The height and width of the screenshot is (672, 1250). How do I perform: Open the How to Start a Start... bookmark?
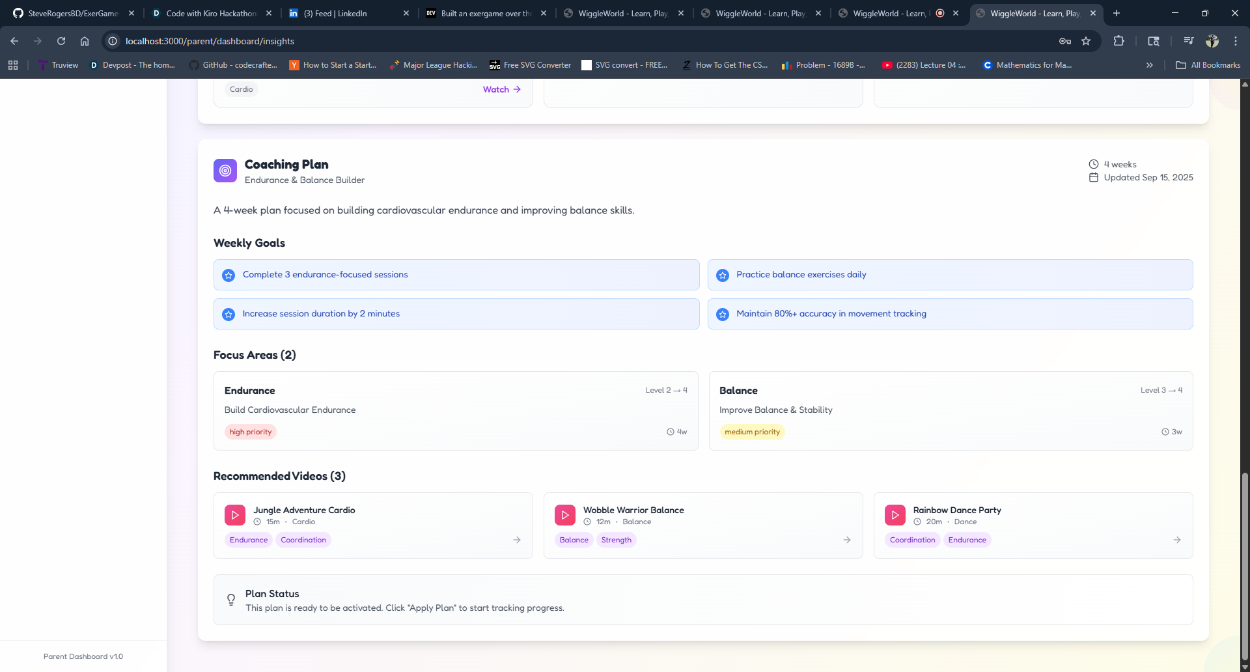[333, 65]
